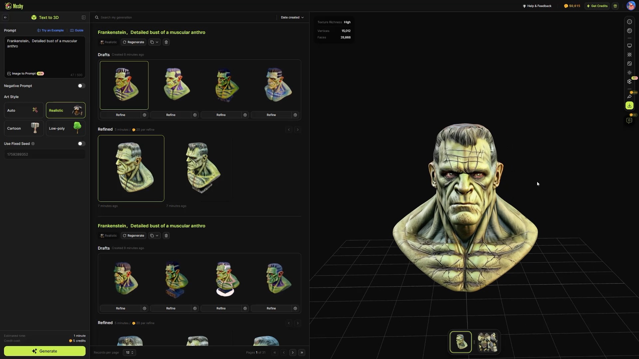
Task: Click the green download model icon
Action: pos(630,105)
